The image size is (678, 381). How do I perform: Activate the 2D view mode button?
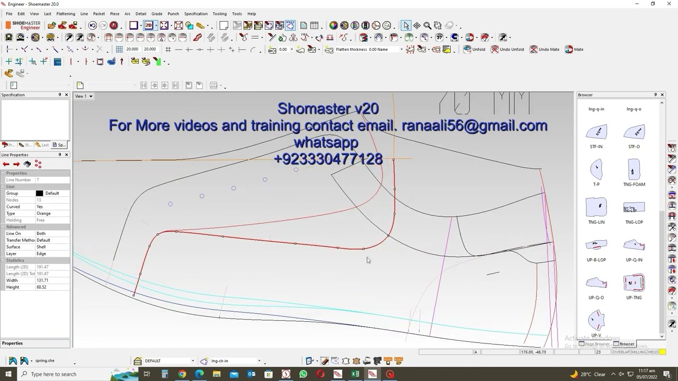tap(149, 25)
